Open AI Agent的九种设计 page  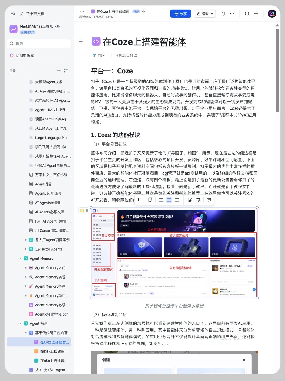tap(53, 91)
